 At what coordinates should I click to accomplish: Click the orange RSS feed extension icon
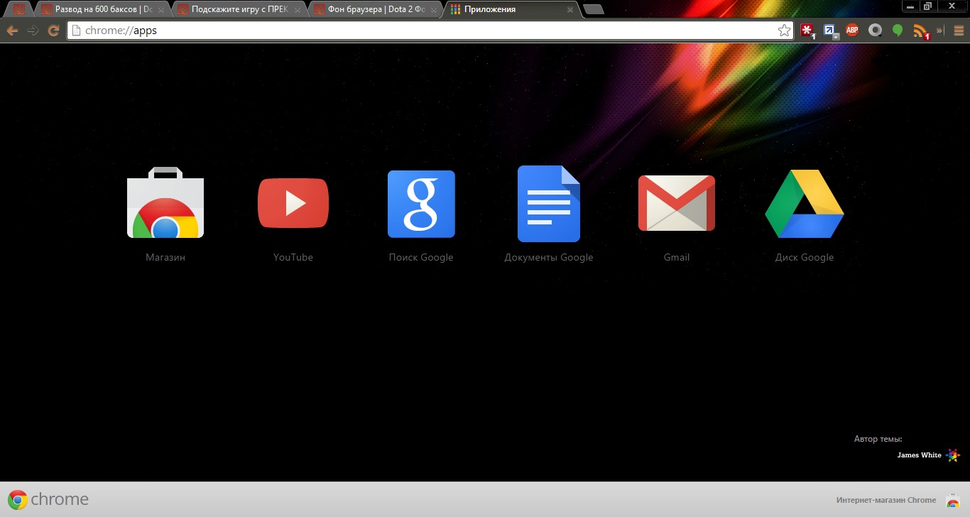(920, 31)
